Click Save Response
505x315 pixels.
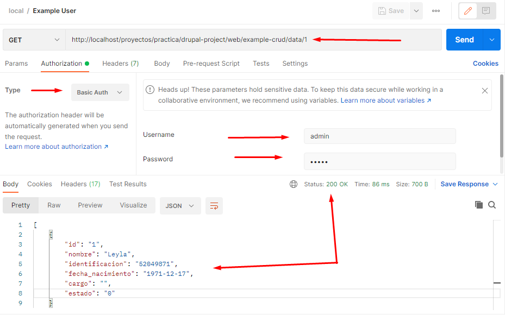(464, 184)
